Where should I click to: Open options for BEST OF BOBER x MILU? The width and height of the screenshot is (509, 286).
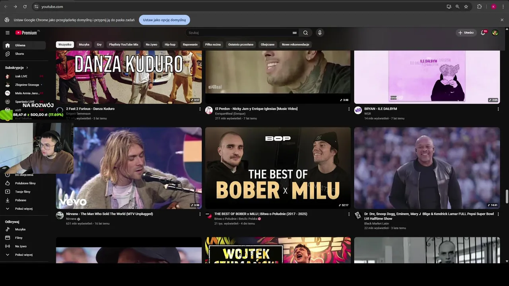click(x=349, y=214)
